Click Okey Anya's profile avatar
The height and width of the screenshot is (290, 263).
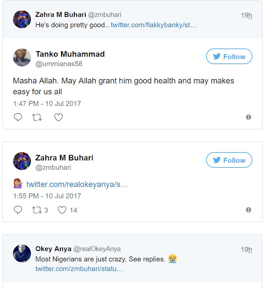[22, 254]
